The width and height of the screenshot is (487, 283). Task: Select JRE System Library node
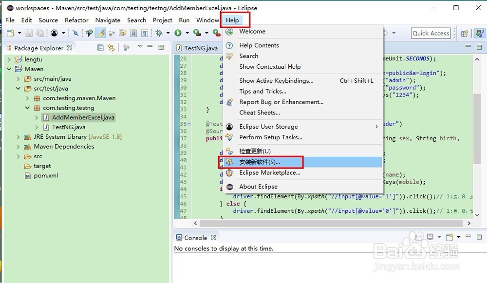click(77, 137)
